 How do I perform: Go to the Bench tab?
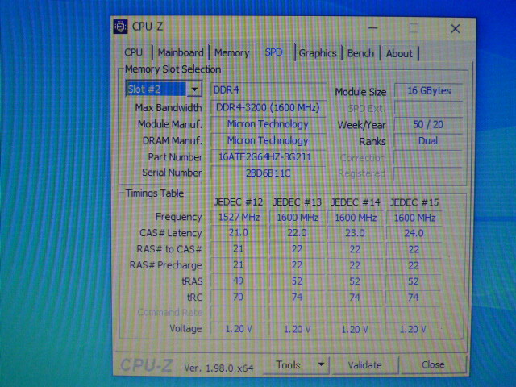[360, 53]
